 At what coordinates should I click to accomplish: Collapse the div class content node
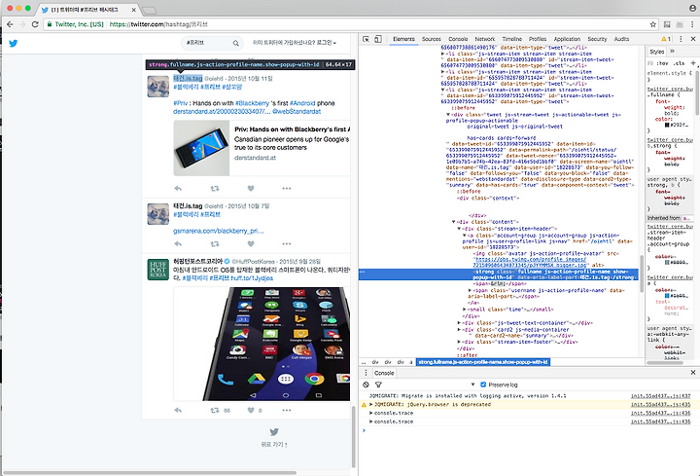tap(454, 222)
